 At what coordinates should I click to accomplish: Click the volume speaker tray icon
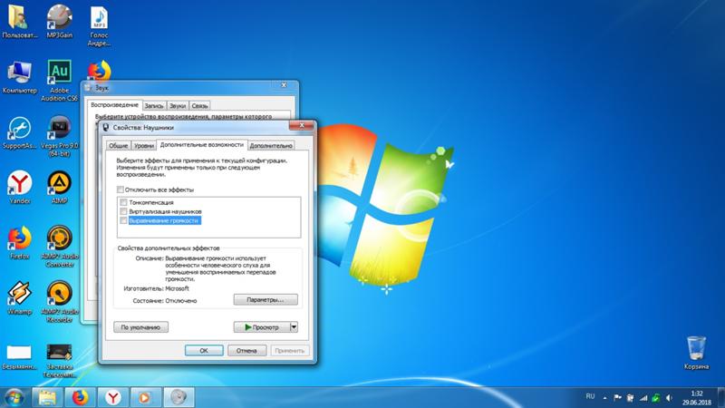click(669, 398)
